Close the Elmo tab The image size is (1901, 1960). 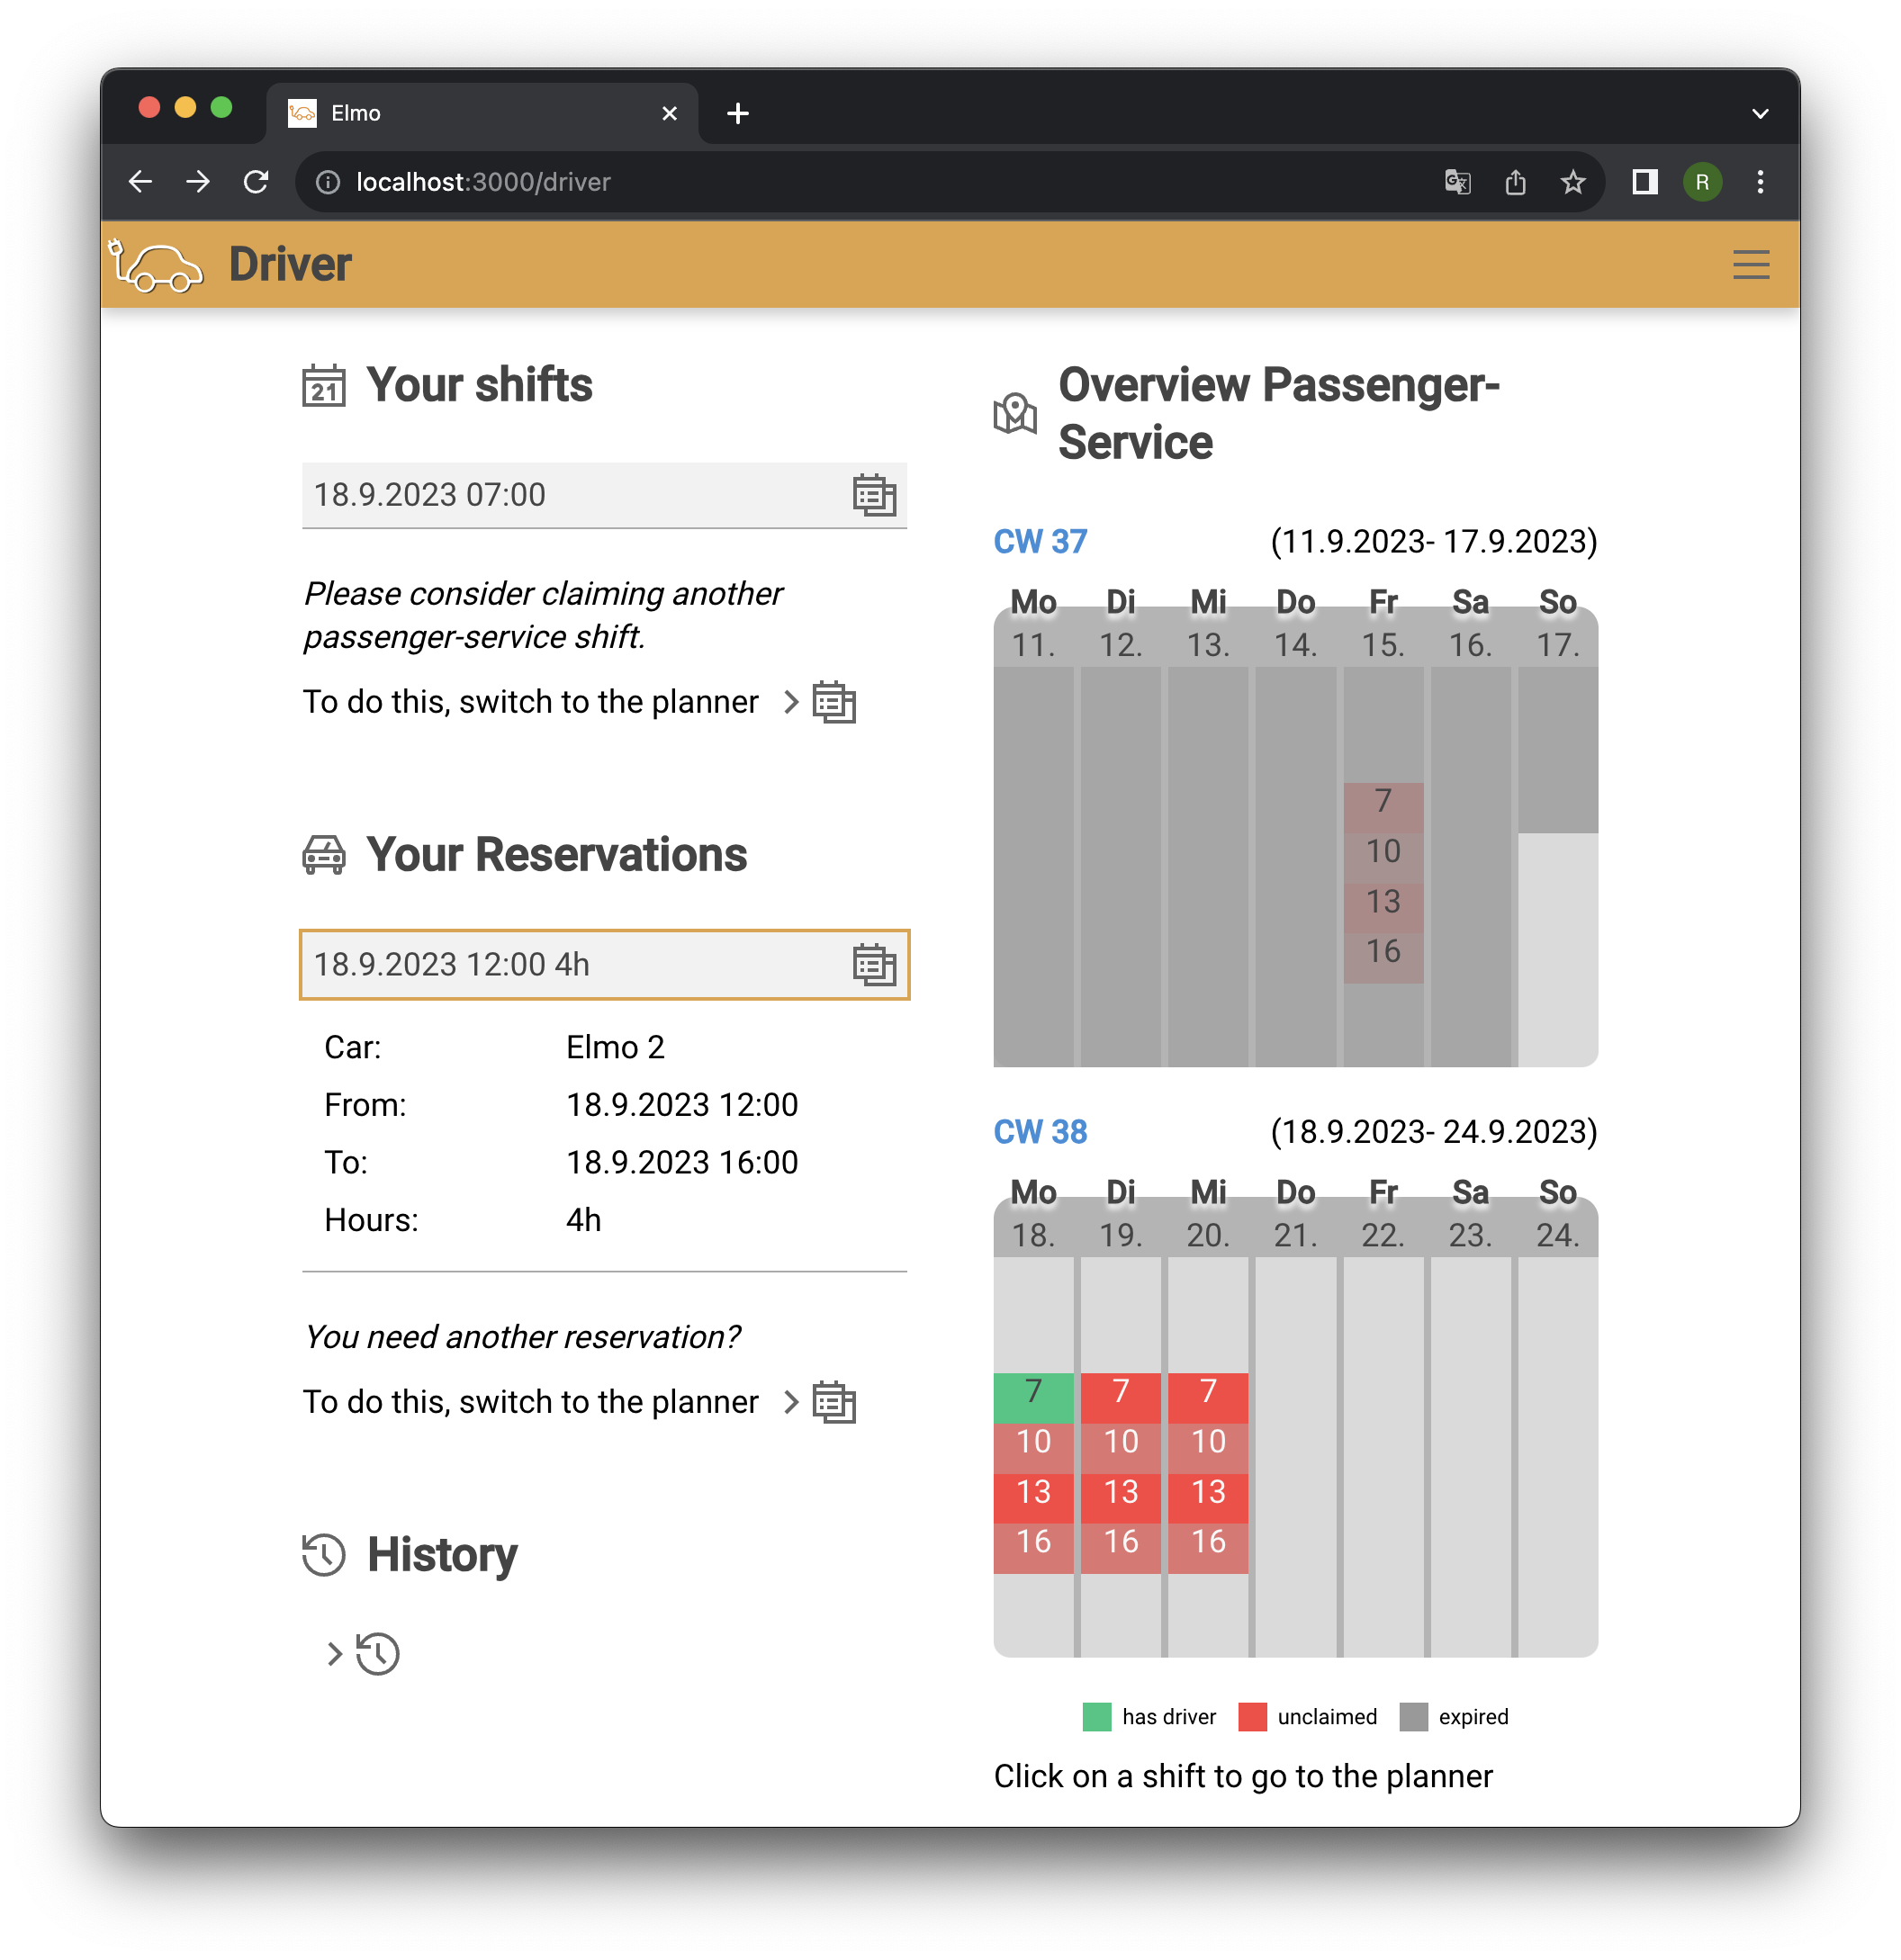tap(669, 113)
